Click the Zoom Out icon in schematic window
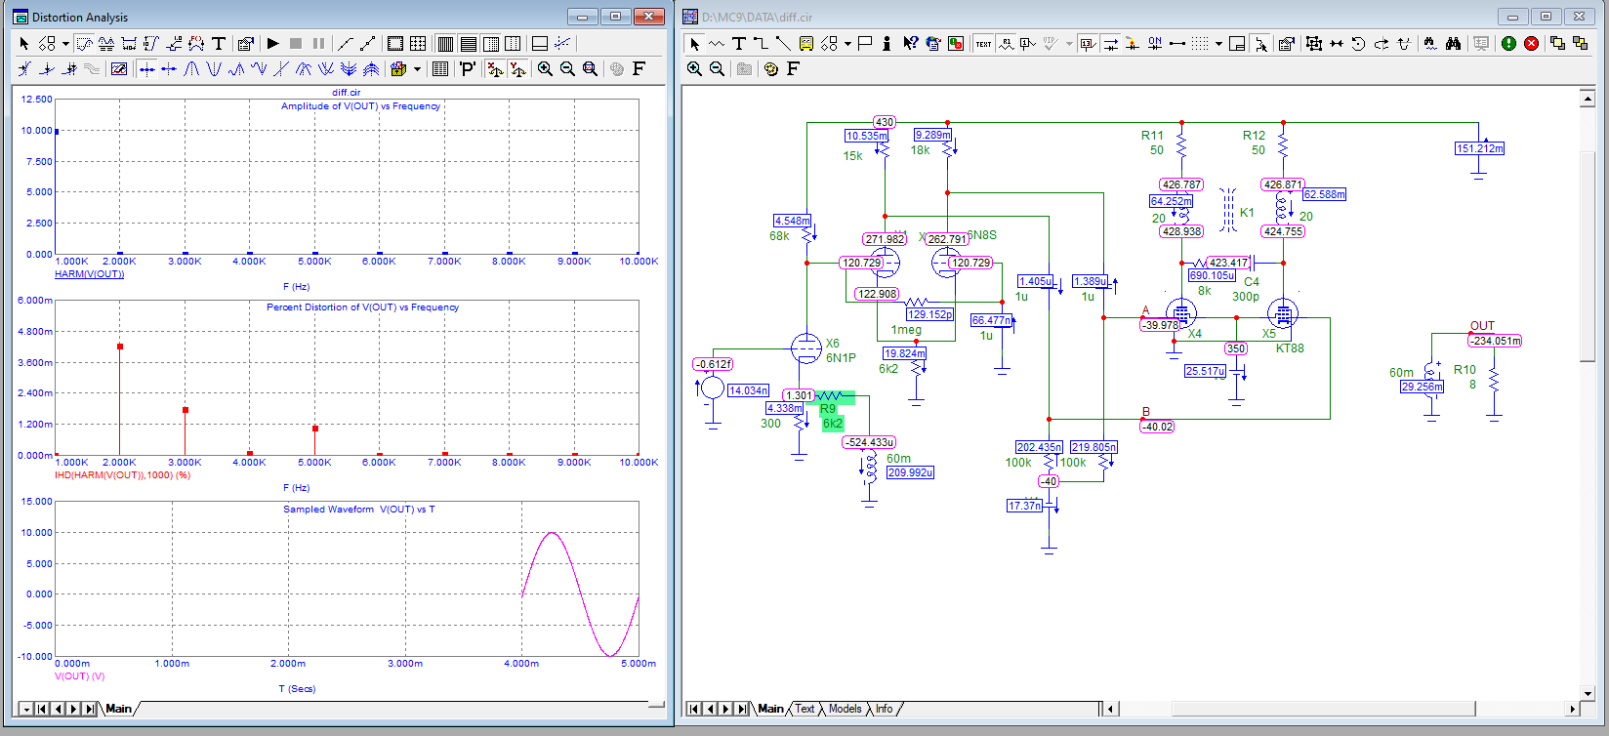 (717, 68)
